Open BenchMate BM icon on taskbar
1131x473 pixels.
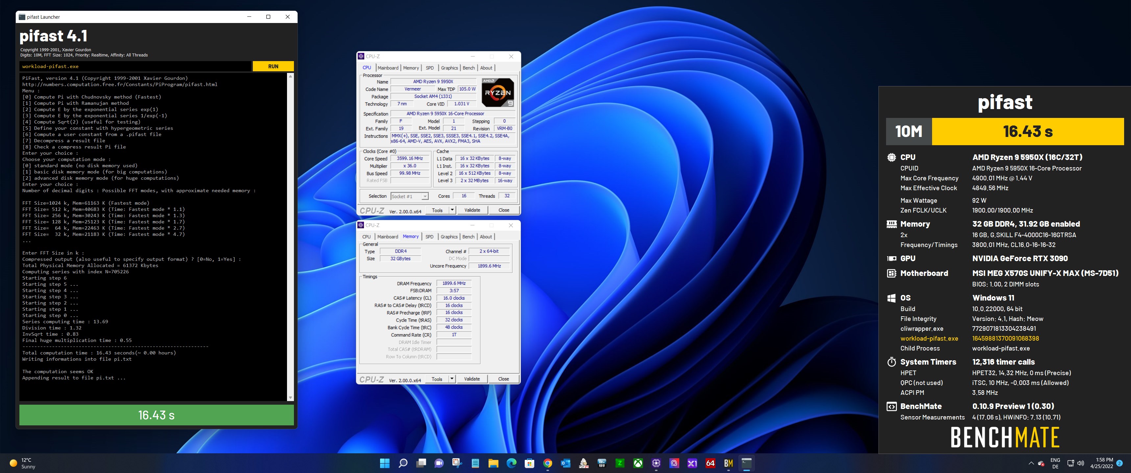coord(728,463)
